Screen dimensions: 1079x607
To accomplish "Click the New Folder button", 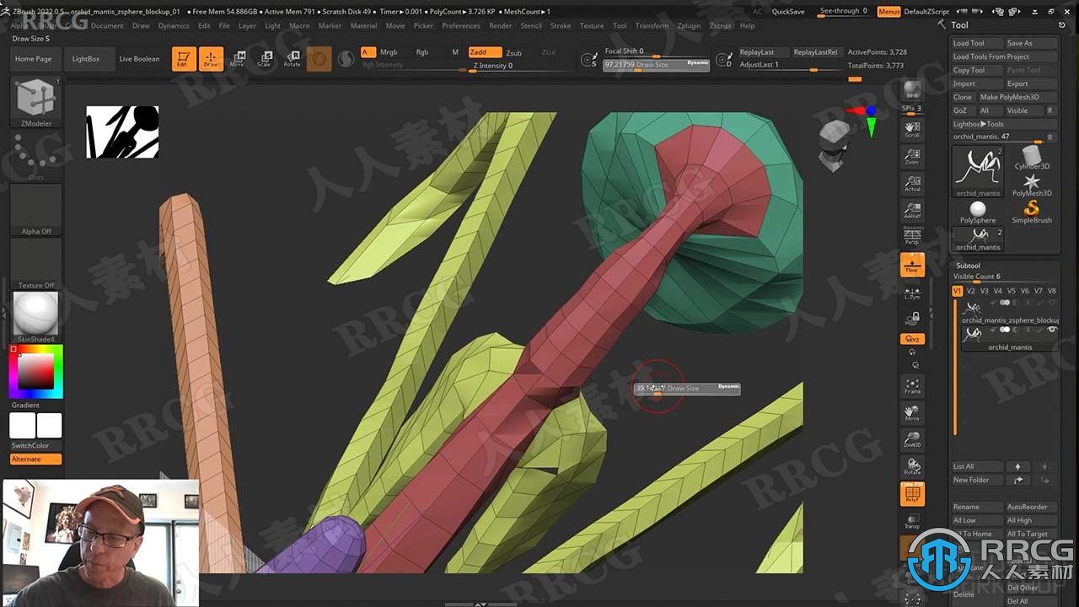I will [977, 480].
